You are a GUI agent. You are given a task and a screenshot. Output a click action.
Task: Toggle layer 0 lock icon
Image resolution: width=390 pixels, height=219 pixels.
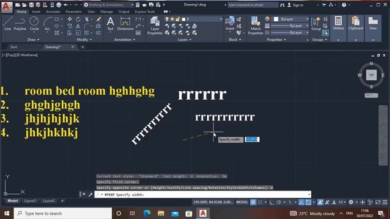pyautogui.click(x=177, y=19)
